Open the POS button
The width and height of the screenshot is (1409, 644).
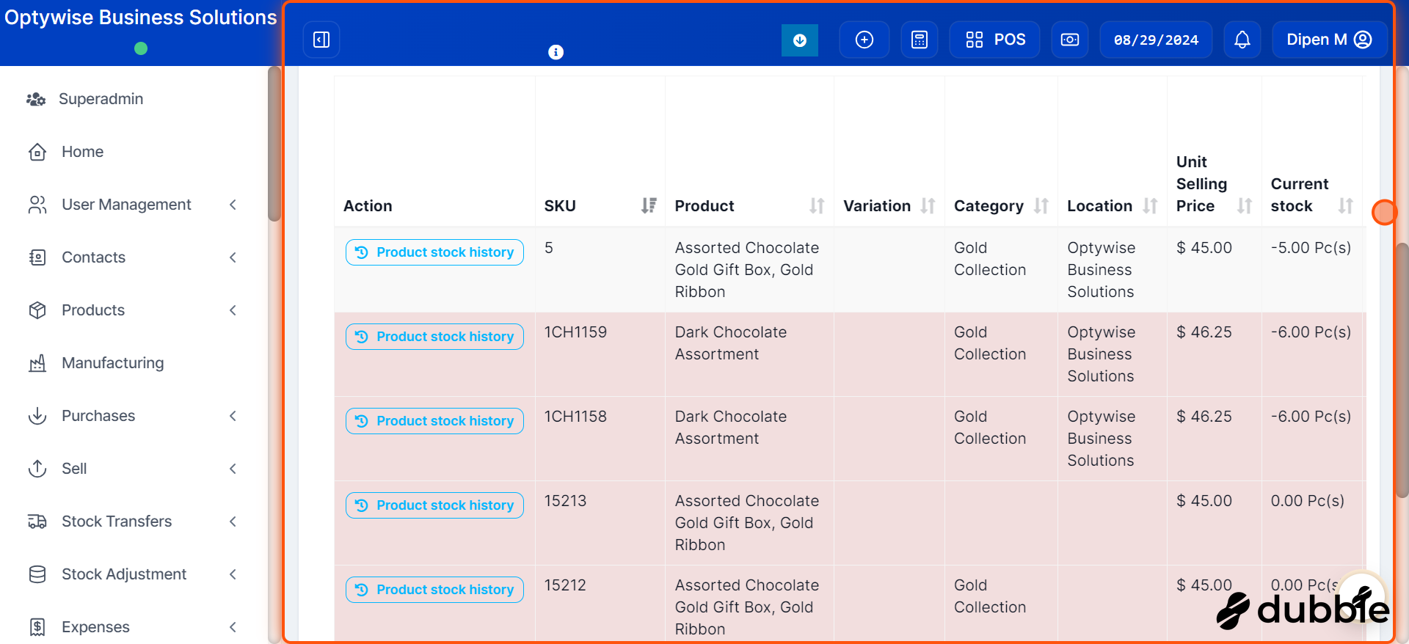tap(995, 40)
